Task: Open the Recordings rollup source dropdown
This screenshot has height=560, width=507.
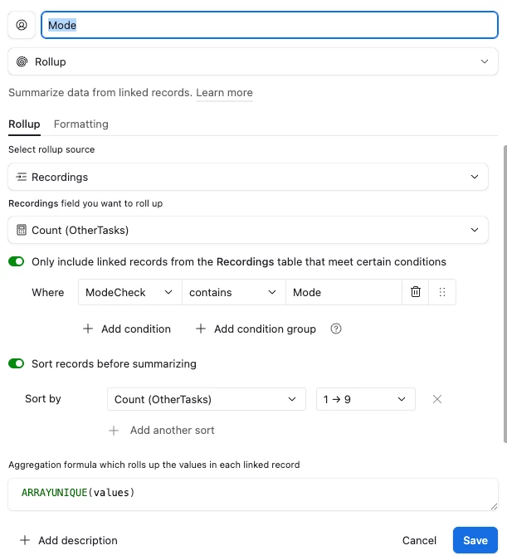Action: point(253,177)
